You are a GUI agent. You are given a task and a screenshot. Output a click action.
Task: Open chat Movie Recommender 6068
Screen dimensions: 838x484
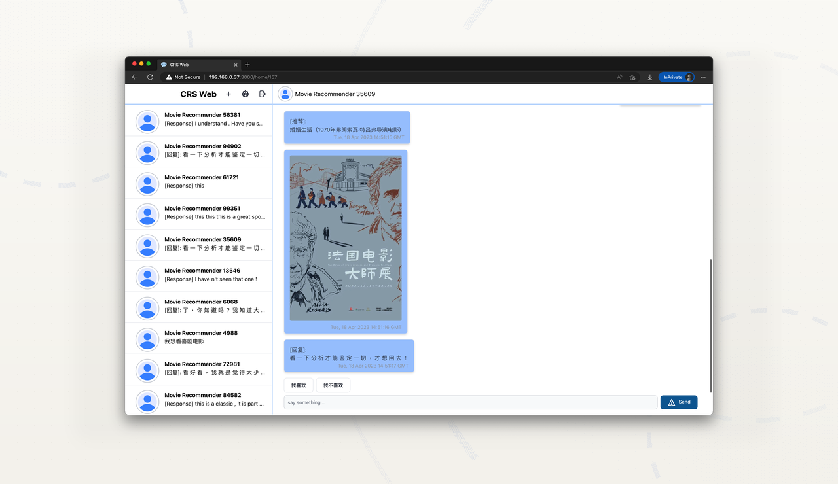point(198,307)
